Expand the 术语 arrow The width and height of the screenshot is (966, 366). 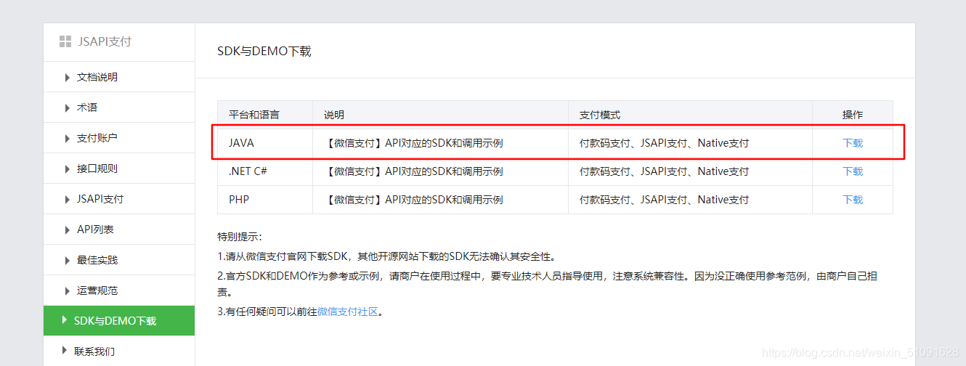tap(68, 107)
